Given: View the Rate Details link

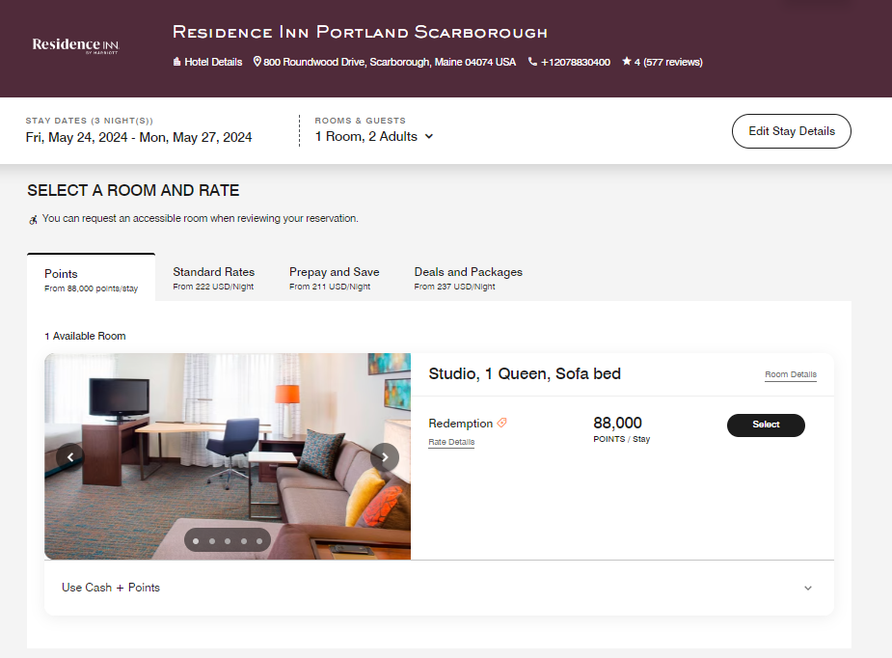Looking at the screenshot, I should click(451, 442).
